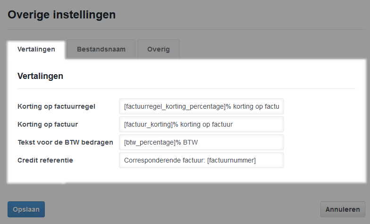Open the Overig tab
The width and height of the screenshot is (370, 224).
[x=158, y=49]
